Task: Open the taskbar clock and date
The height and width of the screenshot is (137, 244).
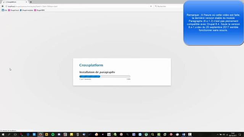Action: pyautogui.click(x=233, y=134)
